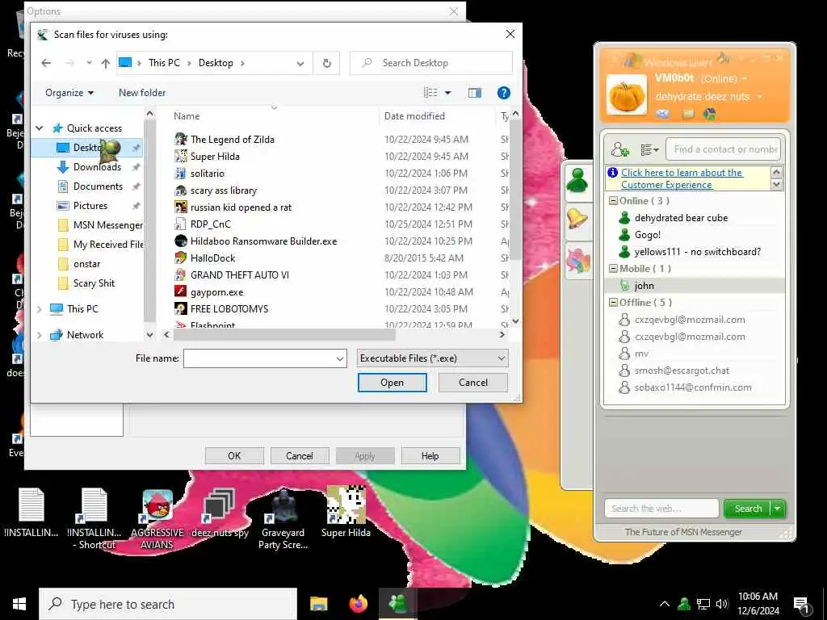Open the Messenger alerts bell tab
The height and width of the screenshot is (620, 827).
click(577, 219)
